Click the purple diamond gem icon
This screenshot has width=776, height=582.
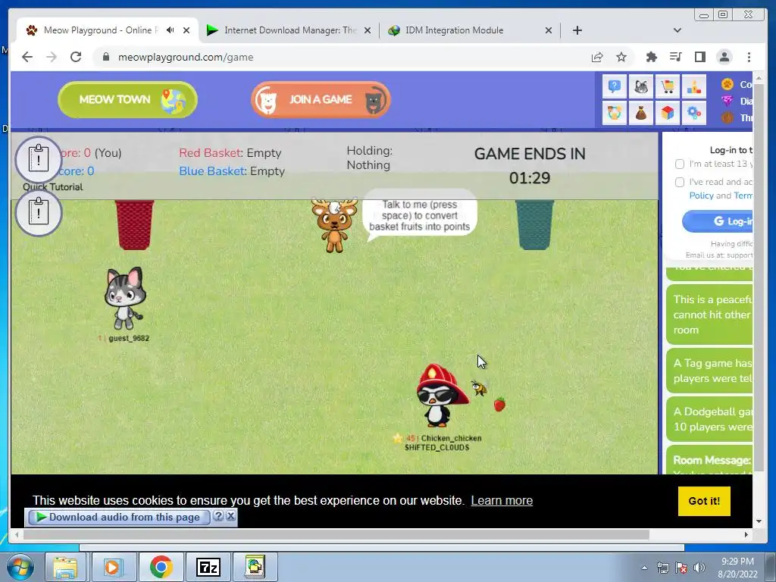(x=727, y=101)
